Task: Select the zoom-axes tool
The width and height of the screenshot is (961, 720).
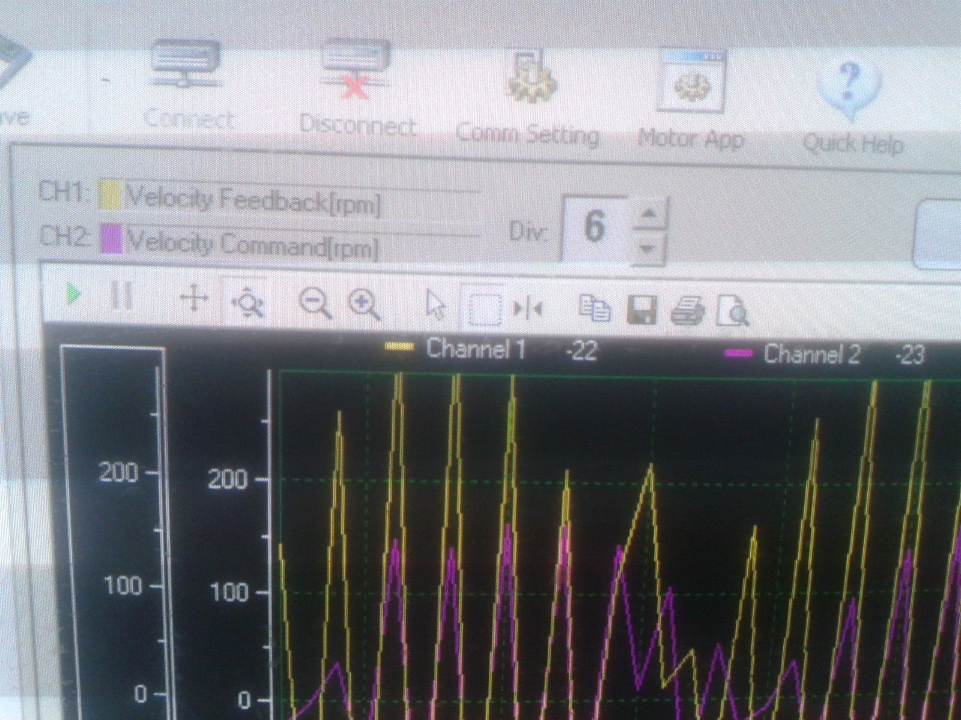Action: (x=247, y=301)
